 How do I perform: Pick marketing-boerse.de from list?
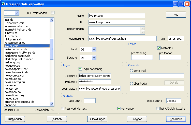(17, 56)
